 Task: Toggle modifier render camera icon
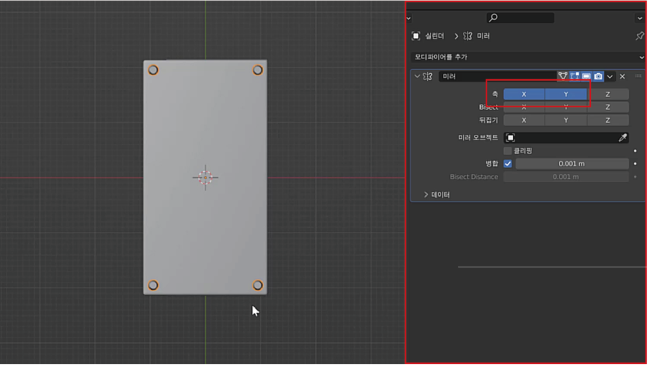[x=598, y=76]
